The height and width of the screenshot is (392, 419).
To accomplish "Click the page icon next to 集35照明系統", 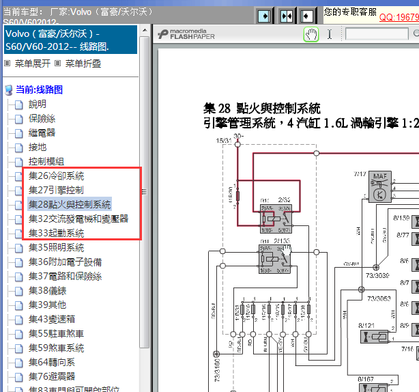I will point(18,248).
